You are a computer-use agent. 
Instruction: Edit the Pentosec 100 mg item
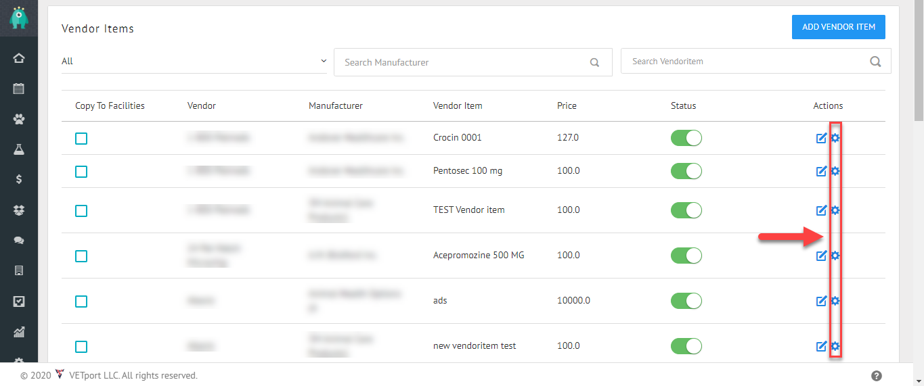[x=821, y=172]
